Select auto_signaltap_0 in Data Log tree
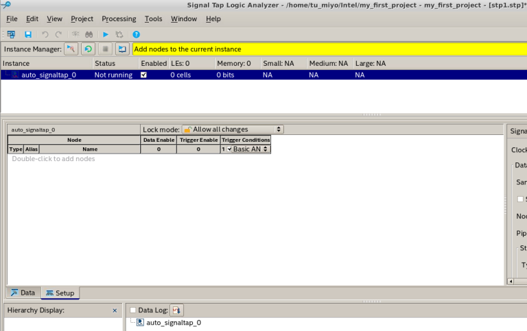 (173, 322)
